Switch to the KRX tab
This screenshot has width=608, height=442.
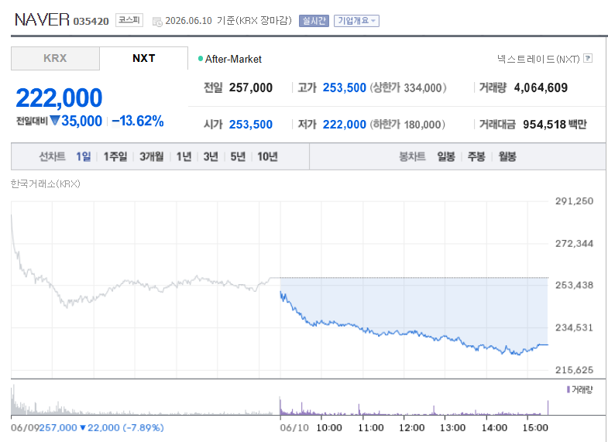pos(55,59)
